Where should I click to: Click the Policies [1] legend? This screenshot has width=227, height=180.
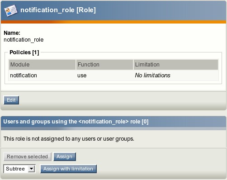tap(24, 52)
